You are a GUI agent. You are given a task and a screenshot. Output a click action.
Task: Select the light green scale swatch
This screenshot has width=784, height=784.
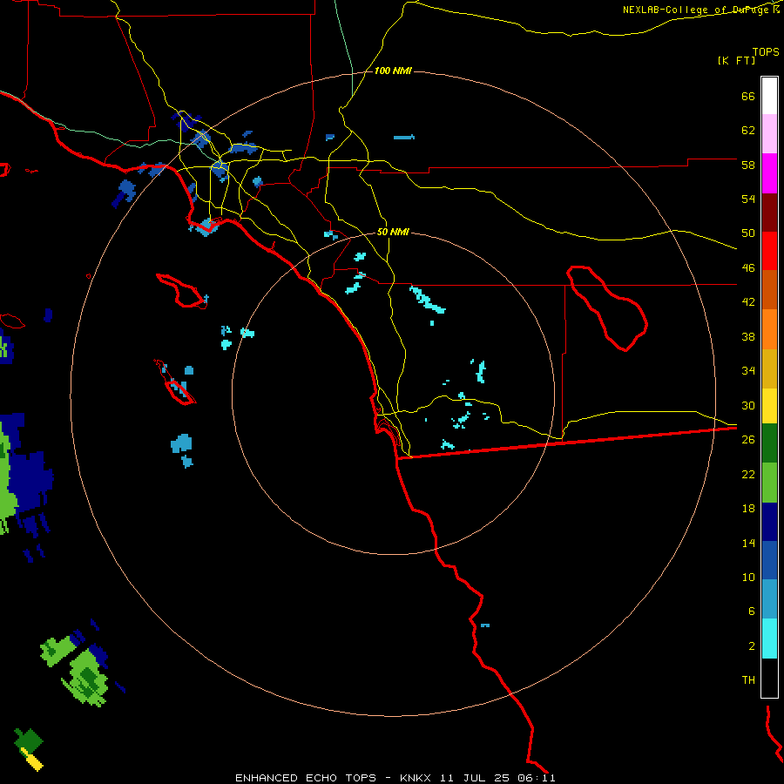(769, 483)
